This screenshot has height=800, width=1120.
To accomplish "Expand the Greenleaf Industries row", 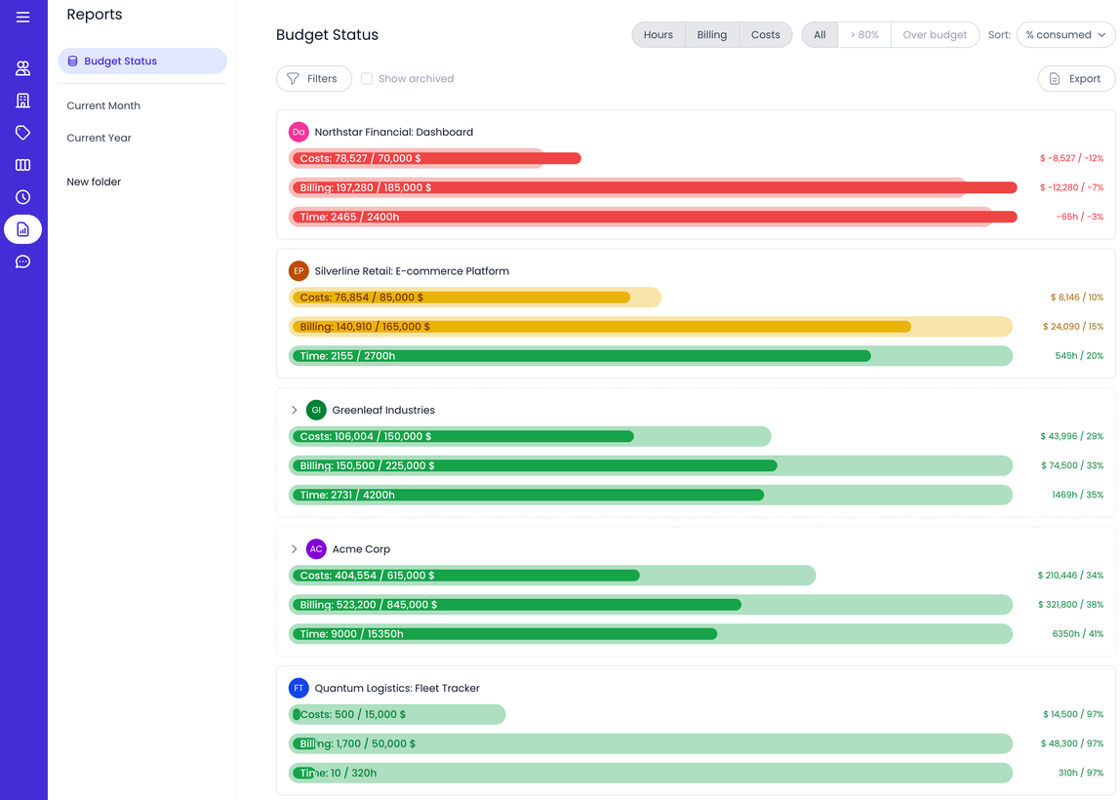I will (294, 410).
